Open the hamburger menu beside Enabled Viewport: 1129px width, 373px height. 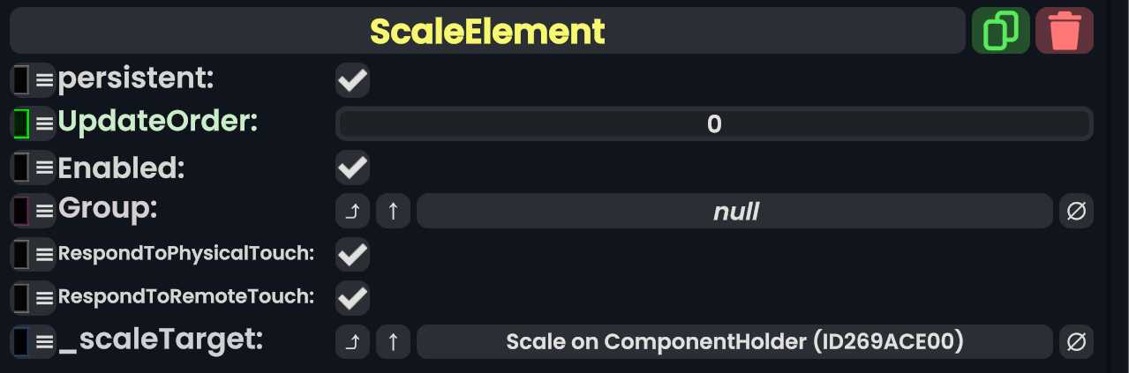point(44,167)
